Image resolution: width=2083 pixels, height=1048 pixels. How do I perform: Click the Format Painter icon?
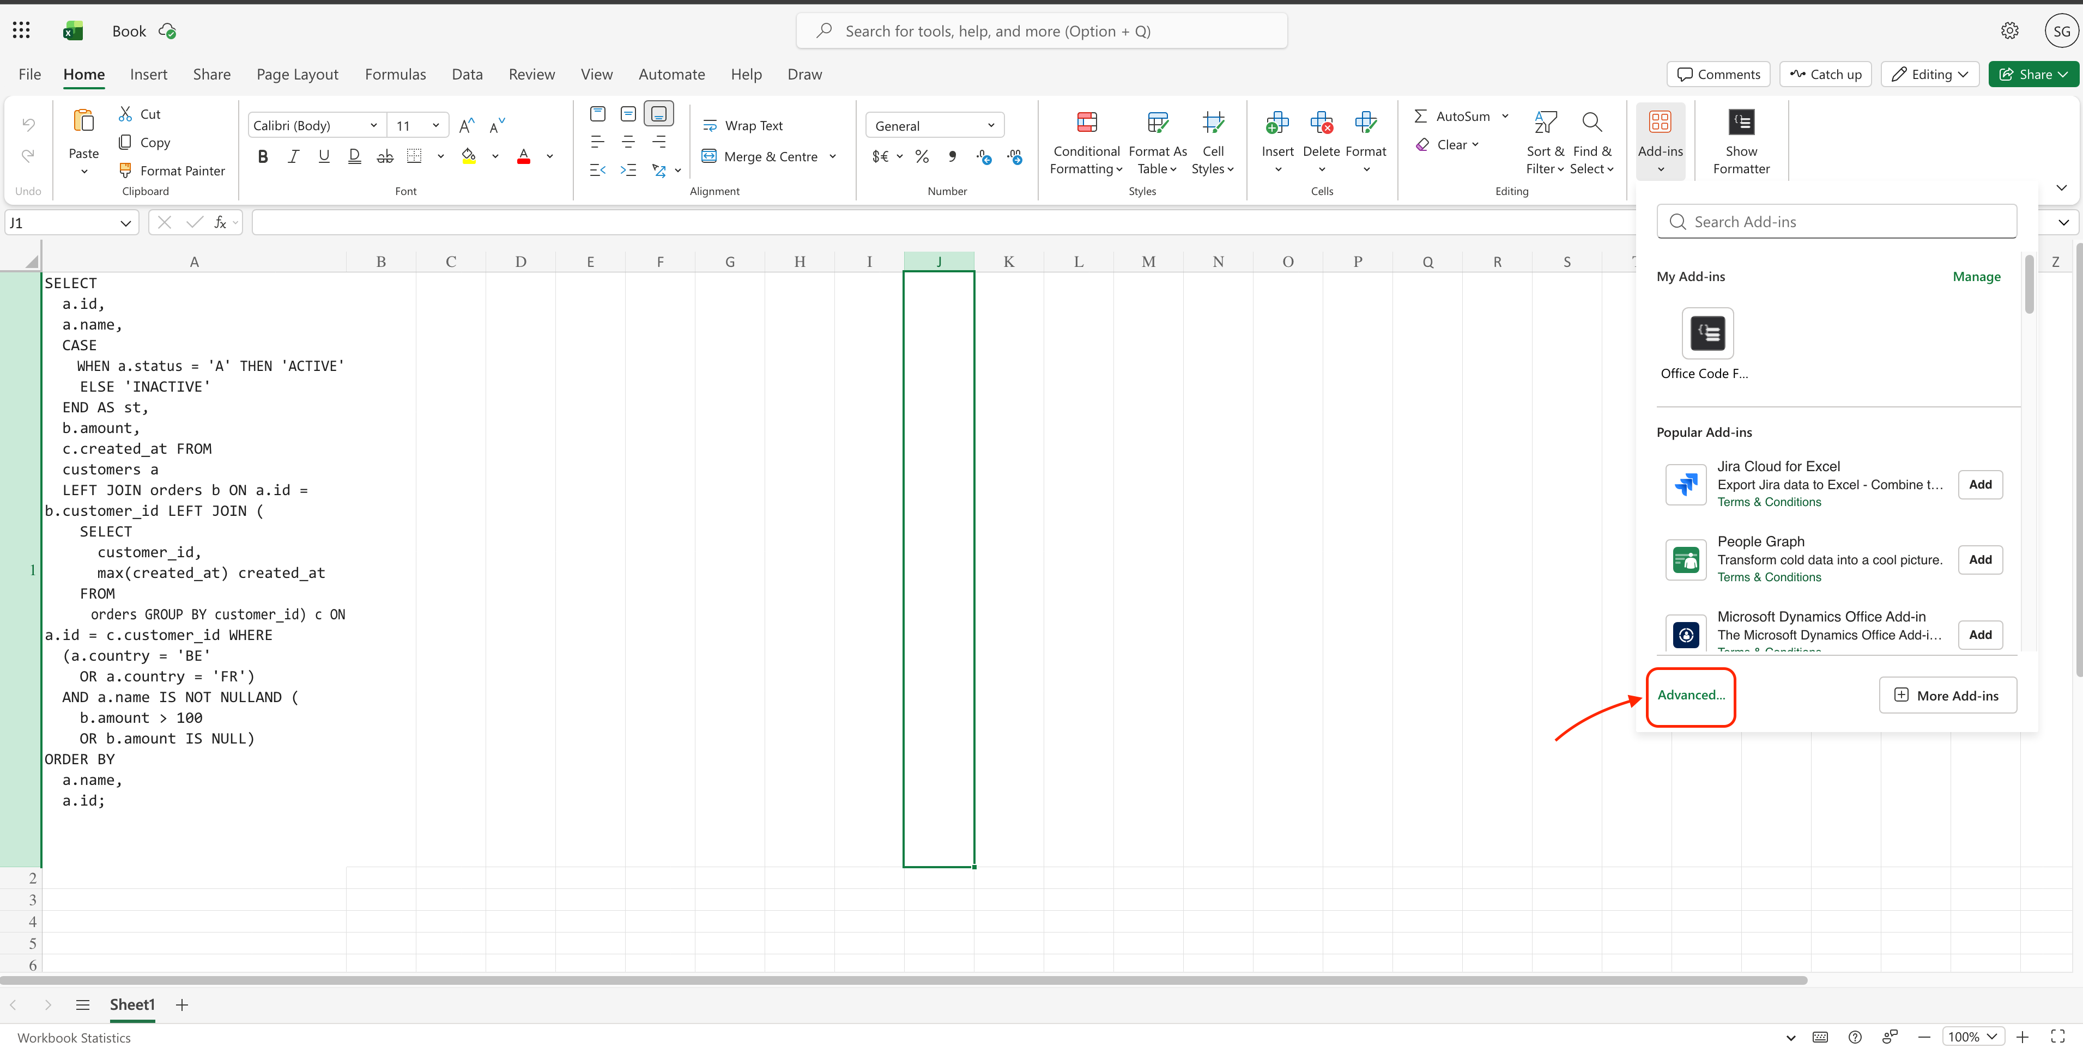tap(125, 170)
